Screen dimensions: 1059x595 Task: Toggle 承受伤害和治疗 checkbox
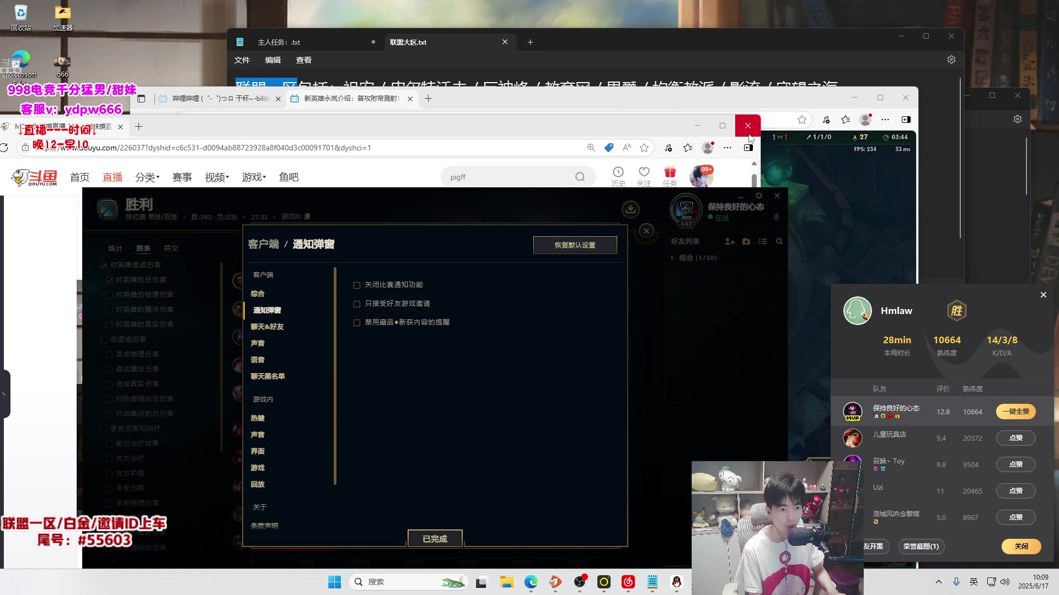104,429
